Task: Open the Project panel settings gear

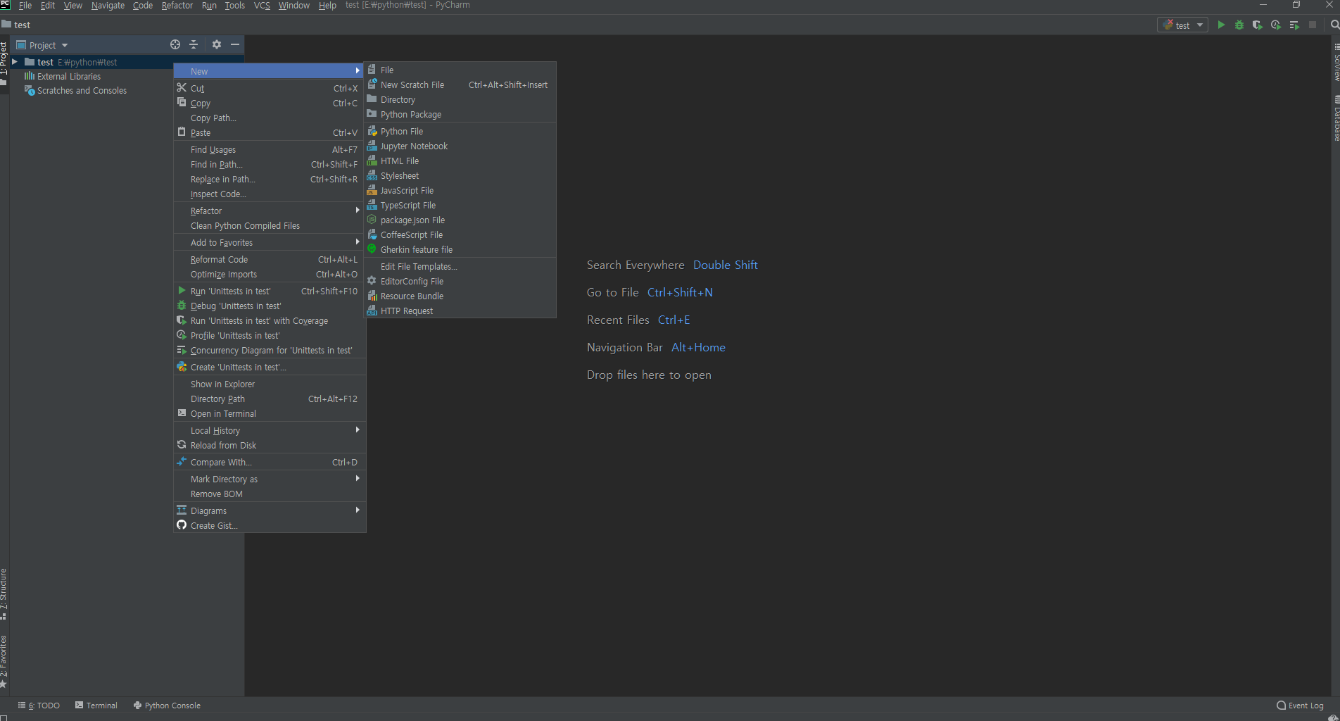Action: [x=217, y=44]
